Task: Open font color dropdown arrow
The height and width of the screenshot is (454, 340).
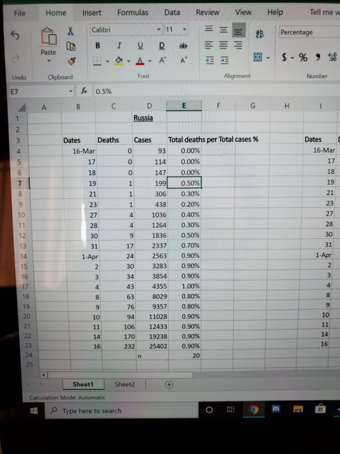Action: click(x=150, y=61)
